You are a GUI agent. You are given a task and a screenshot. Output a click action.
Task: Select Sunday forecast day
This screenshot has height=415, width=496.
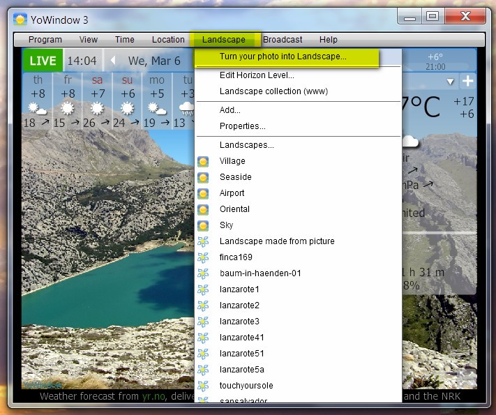click(x=127, y=101)
